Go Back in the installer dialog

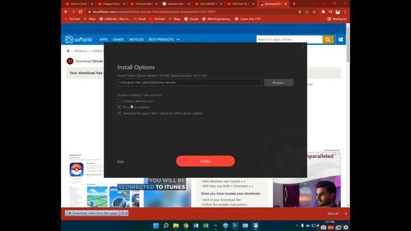click(x=120, y=161)
